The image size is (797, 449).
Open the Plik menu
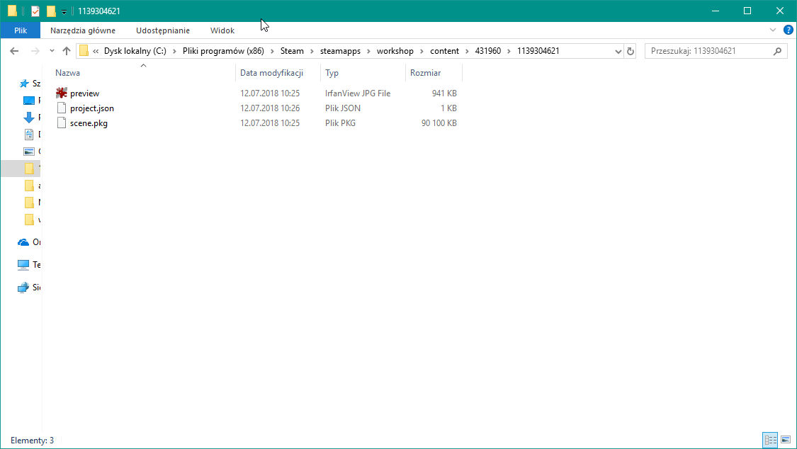pos(20,30)
